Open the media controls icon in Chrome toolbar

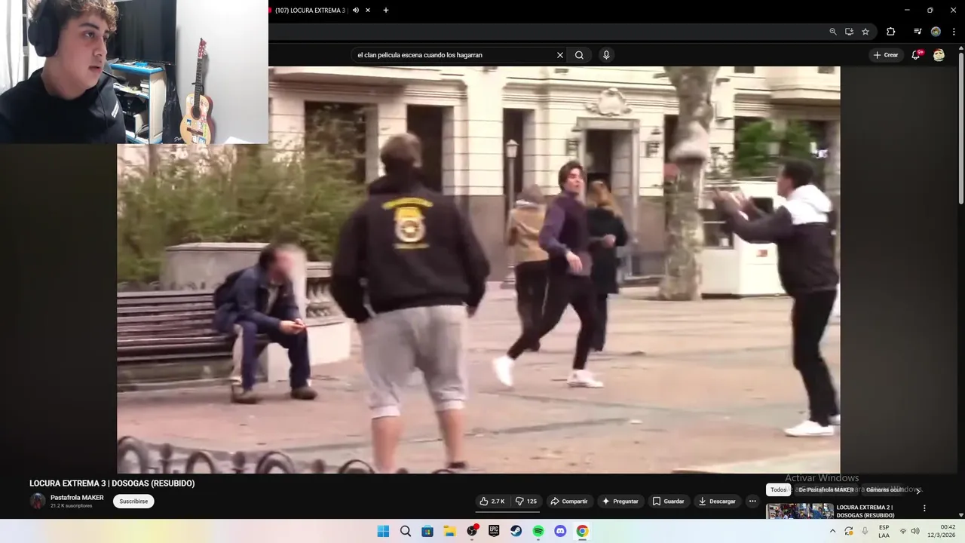pyautogui.click(x=918, y=32)
